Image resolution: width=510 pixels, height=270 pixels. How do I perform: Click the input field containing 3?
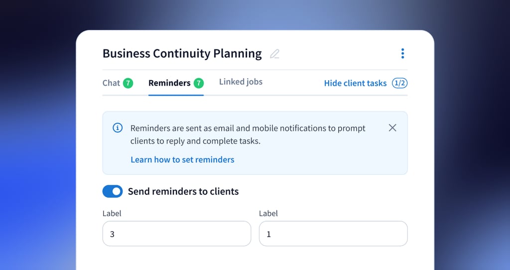tap(177, 234)
